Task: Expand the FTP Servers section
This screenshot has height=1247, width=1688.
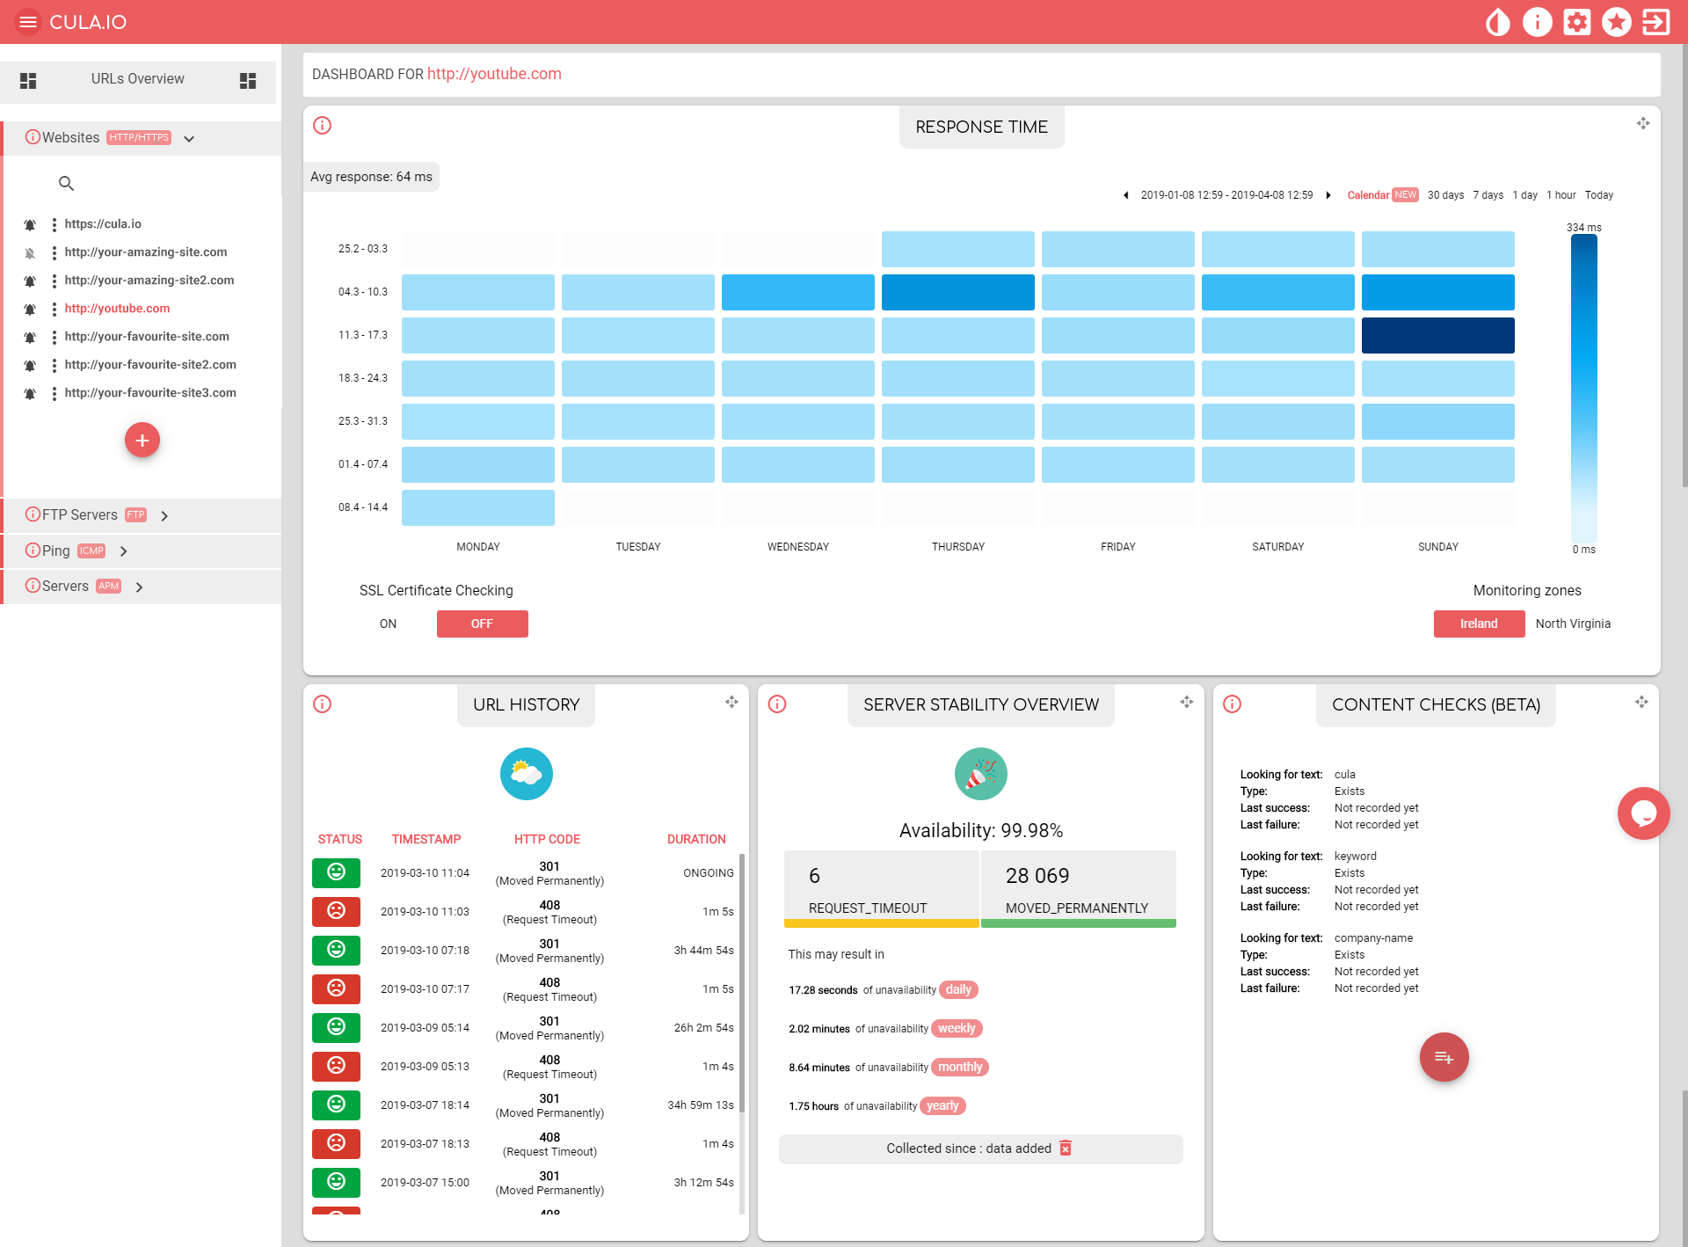Action: pyautogui.click(x=164, y=515)
